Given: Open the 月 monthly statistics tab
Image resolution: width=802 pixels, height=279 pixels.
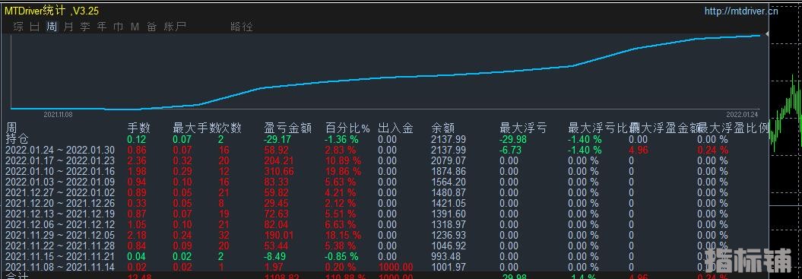Looking at the screenshot, I should 68,27.
